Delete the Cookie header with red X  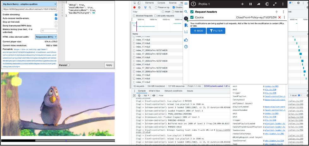pyautogui.click(x=279, y=18)
